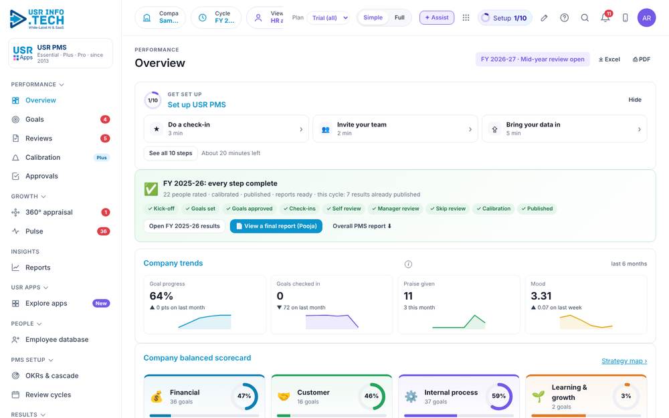This screenshot has width=669, height=418.
Task: Open the Invite your team step
Action: tap(395, 129)
